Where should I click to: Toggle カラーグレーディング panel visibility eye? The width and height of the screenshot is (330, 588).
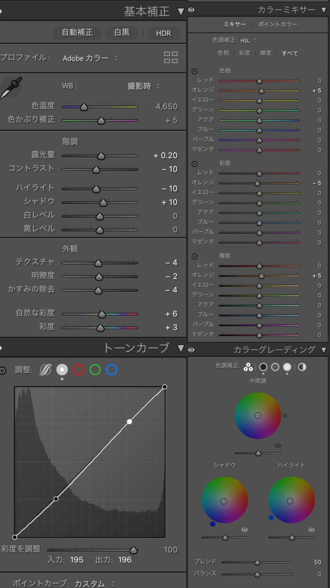(x=191, y=349)
